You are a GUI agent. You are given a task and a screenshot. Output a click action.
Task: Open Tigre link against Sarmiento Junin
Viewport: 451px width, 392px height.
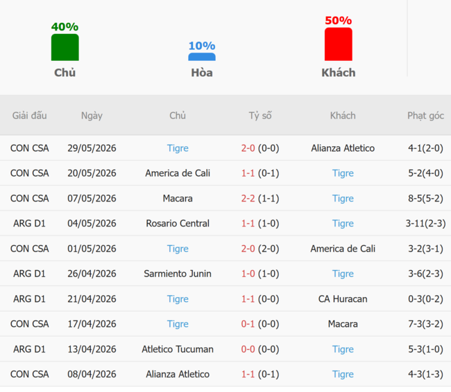(343, 274)
